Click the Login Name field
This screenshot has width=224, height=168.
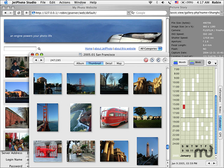[28, 160]
